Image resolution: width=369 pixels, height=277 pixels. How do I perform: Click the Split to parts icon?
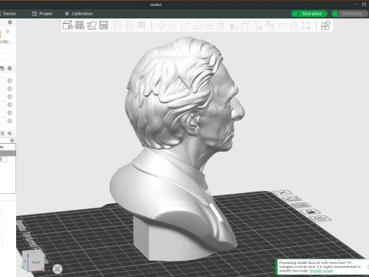(x=129, y=25)
